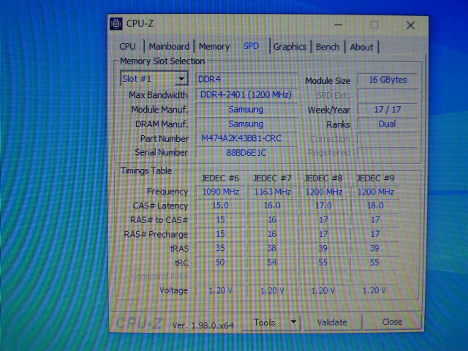
Task: Click tRAS value 38
Action: pyautogui.click(x=272, y=248)
